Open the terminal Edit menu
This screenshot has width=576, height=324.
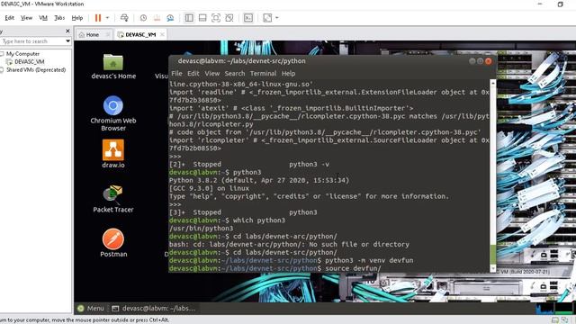pos(193,74)
